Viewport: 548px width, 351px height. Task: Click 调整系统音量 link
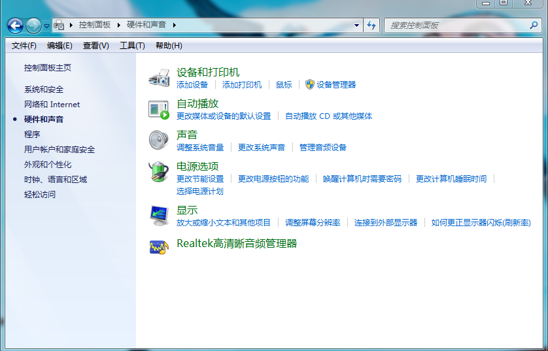[x=200, y=147]
